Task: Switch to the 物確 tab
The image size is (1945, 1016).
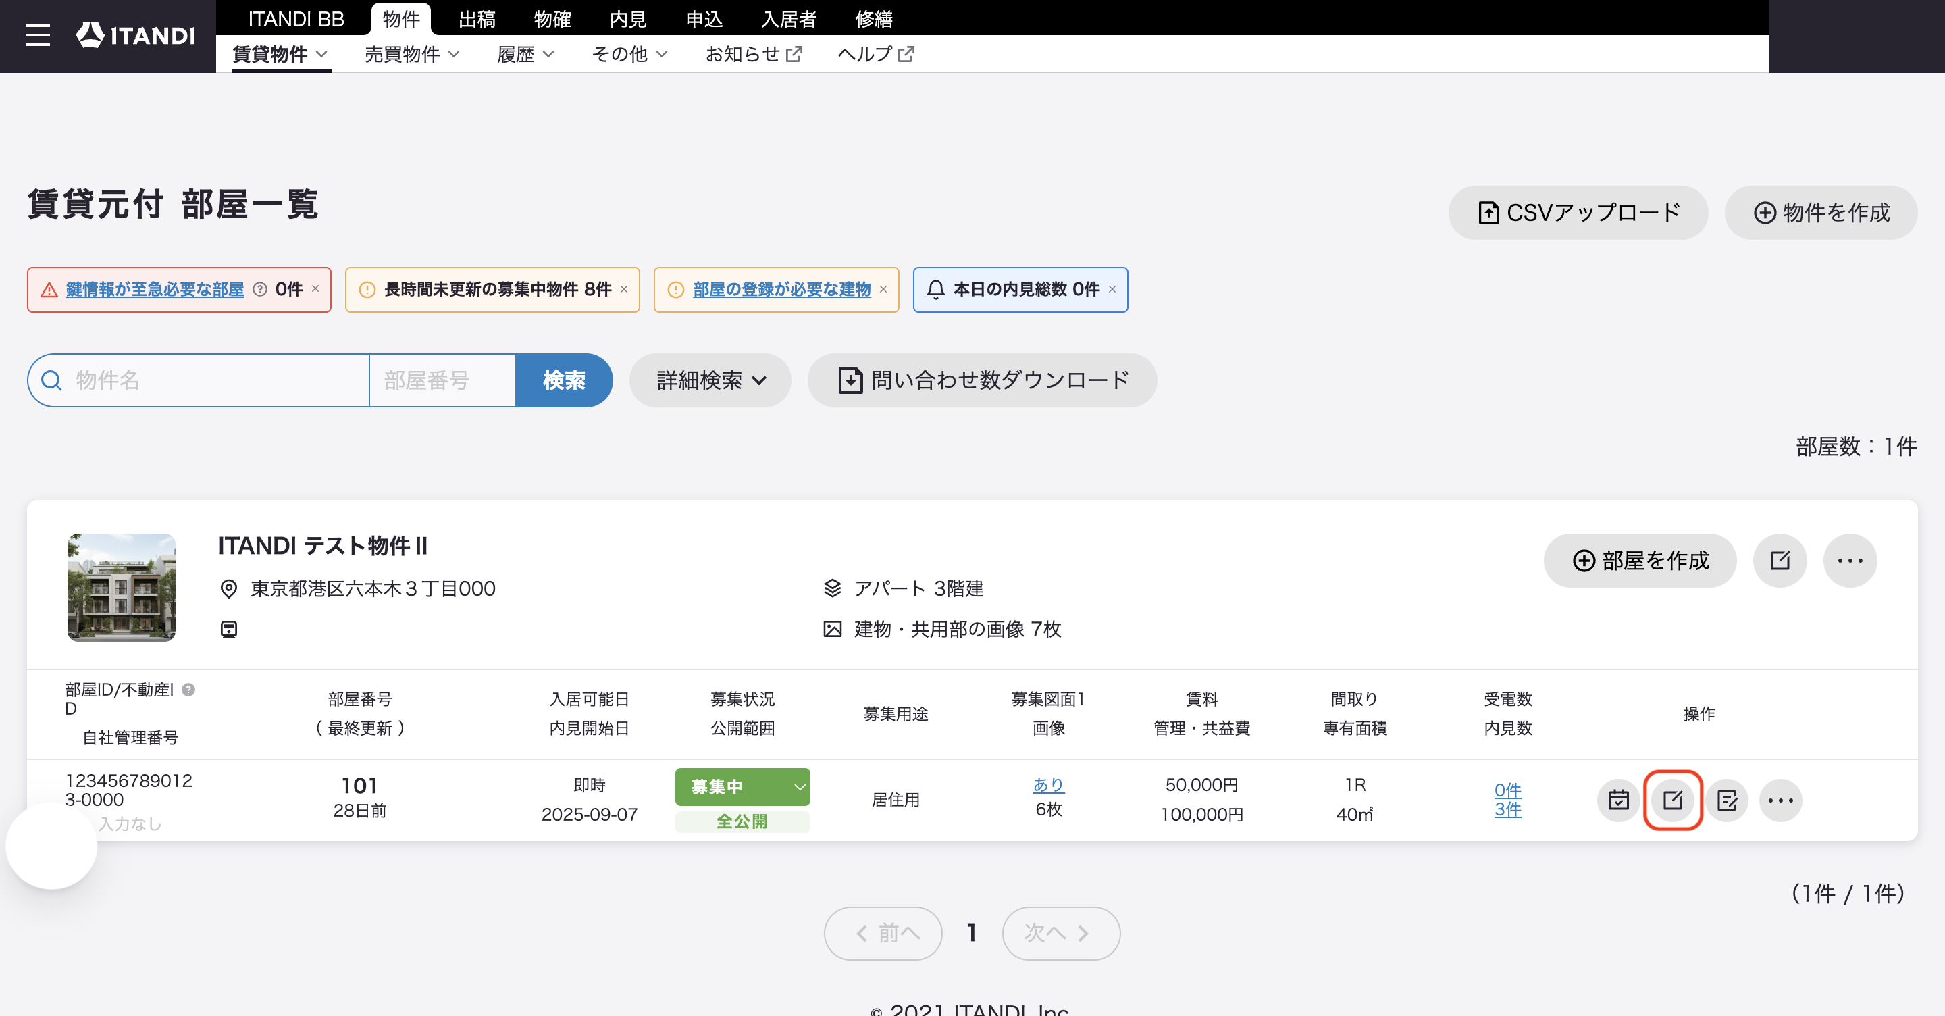Action: (x=552, y=19)
